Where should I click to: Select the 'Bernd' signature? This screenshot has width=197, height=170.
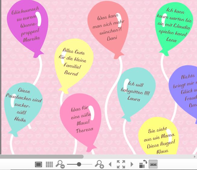71,73
